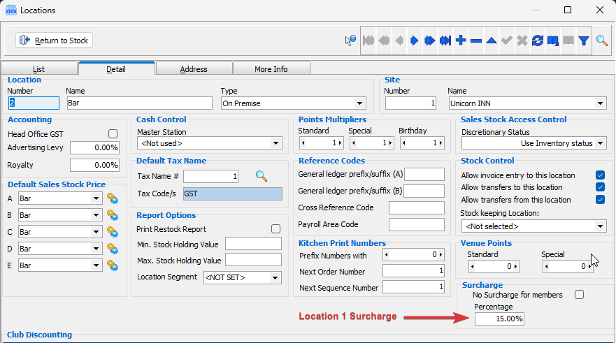Click price level E keys icon
The image size is (616, 343).
coord(113,265)
